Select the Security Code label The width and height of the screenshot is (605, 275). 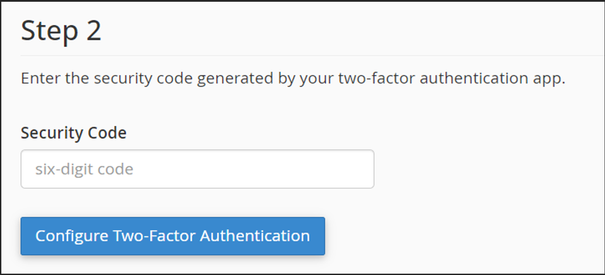click(x=73, y=133)
